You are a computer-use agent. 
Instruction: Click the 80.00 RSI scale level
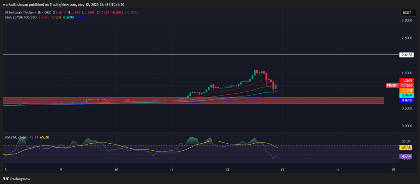[406, 141]
